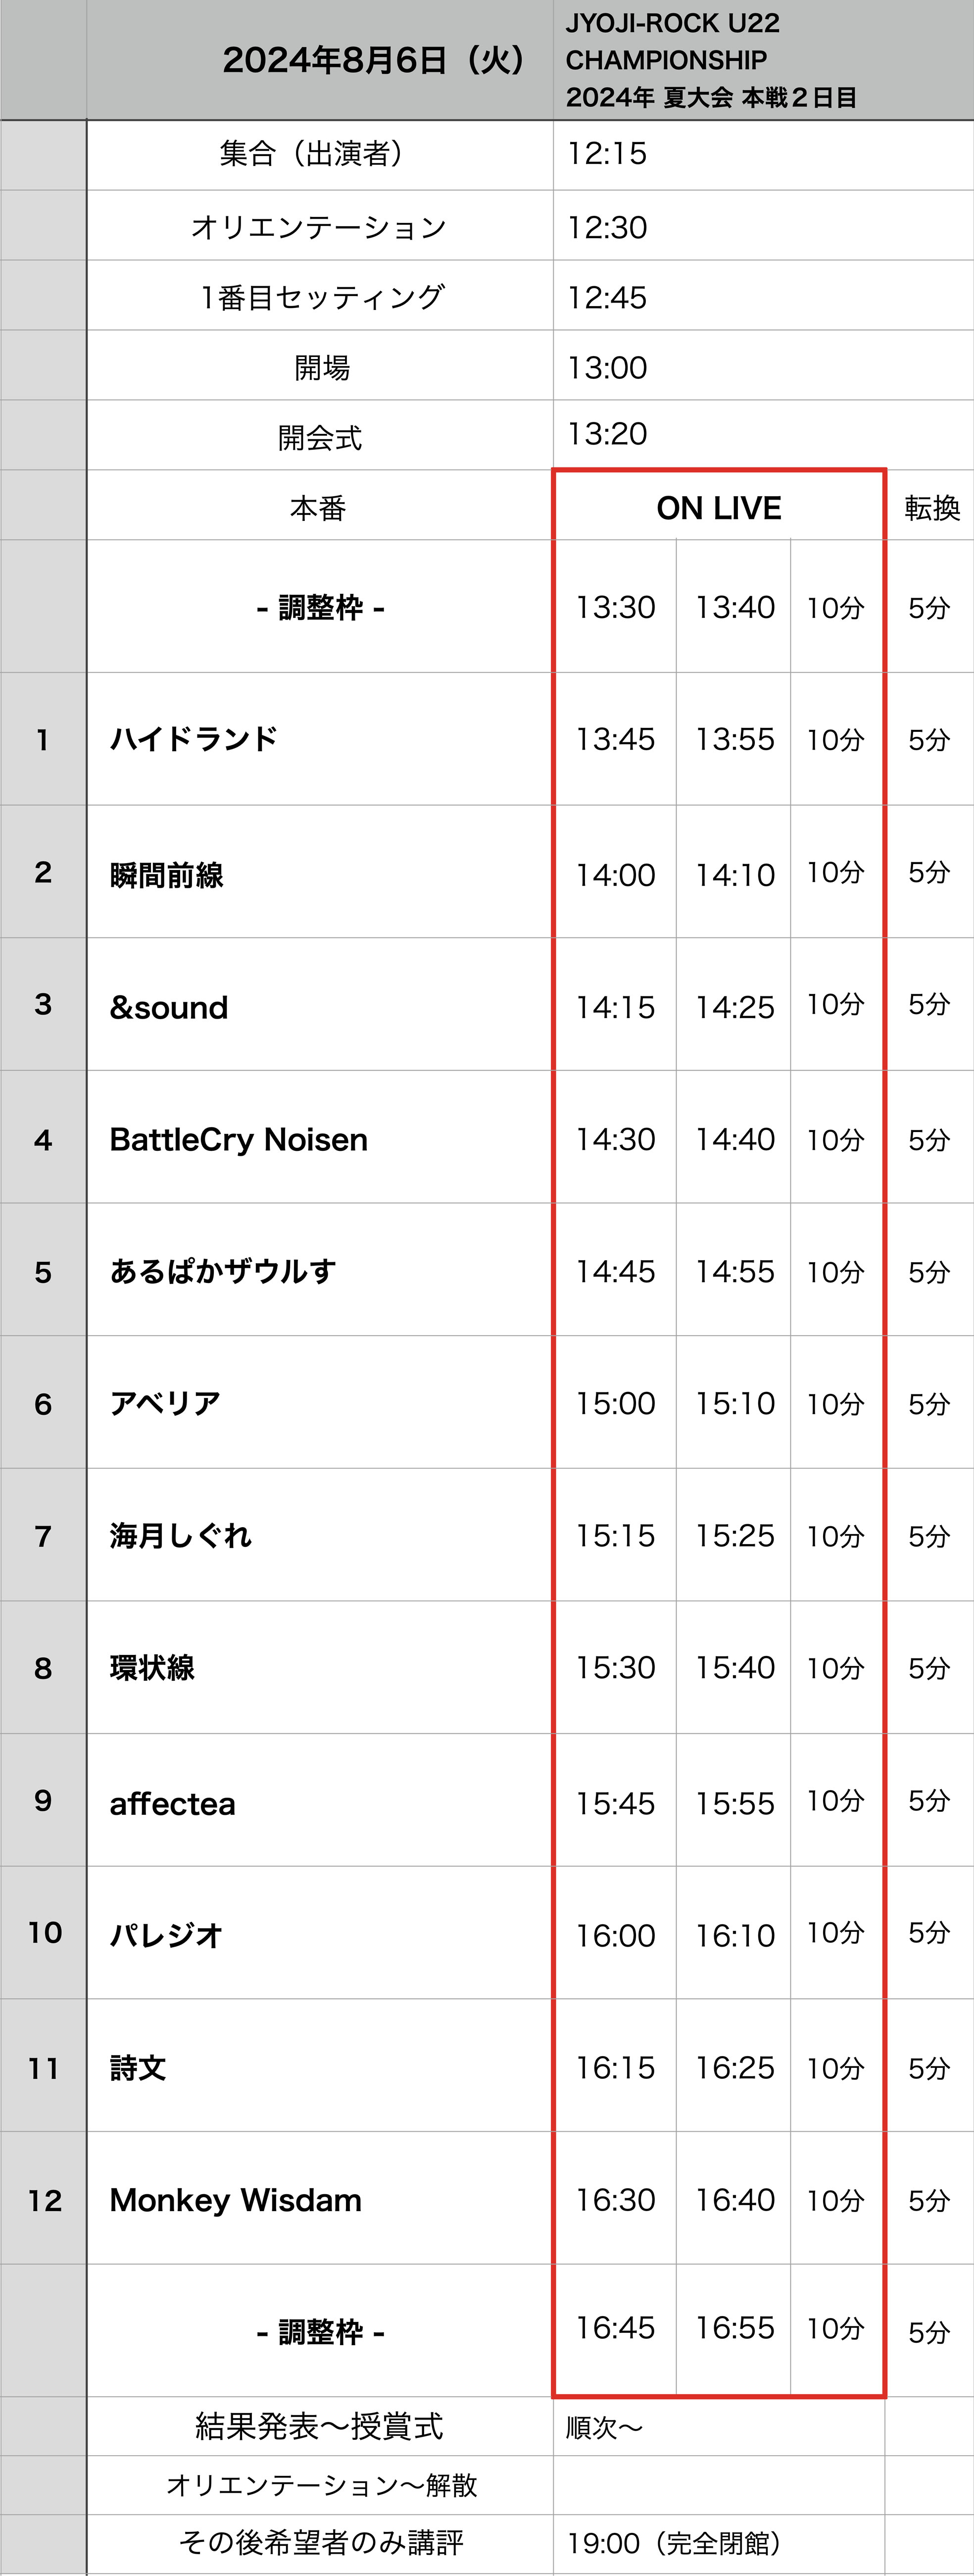Click the band name ハイドランド

[x=194, y=739]
